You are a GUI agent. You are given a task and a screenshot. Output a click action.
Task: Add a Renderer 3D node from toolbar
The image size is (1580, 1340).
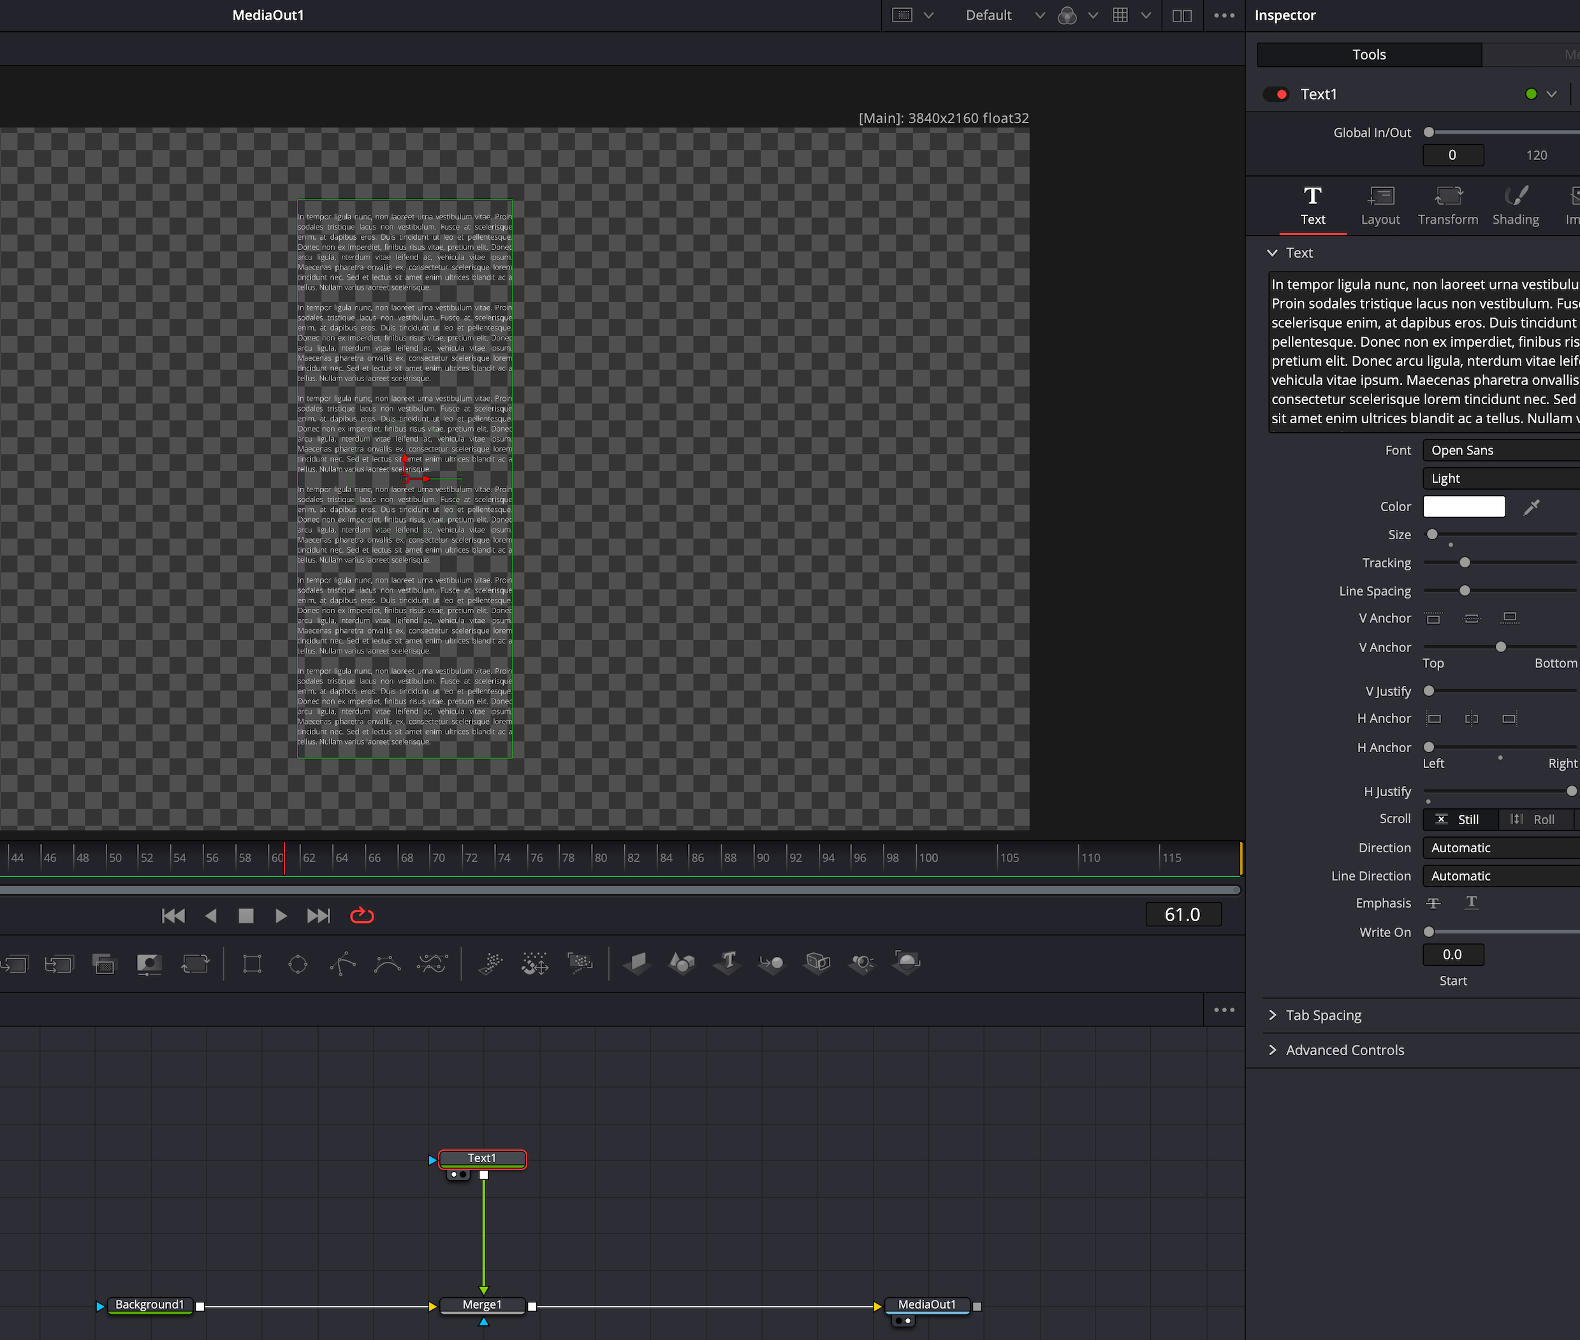click(x=907, y=963)
